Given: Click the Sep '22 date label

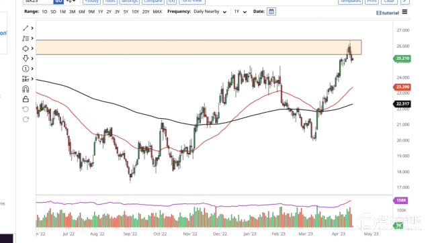Looking at the screenshot, I should 130,234.
